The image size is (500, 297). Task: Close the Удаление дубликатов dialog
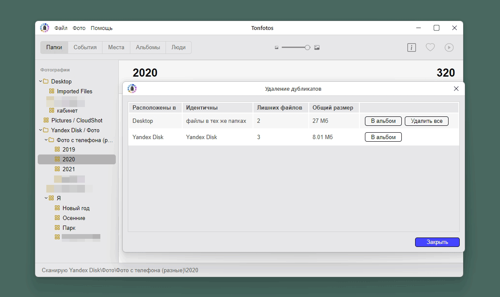click(456, 89)
